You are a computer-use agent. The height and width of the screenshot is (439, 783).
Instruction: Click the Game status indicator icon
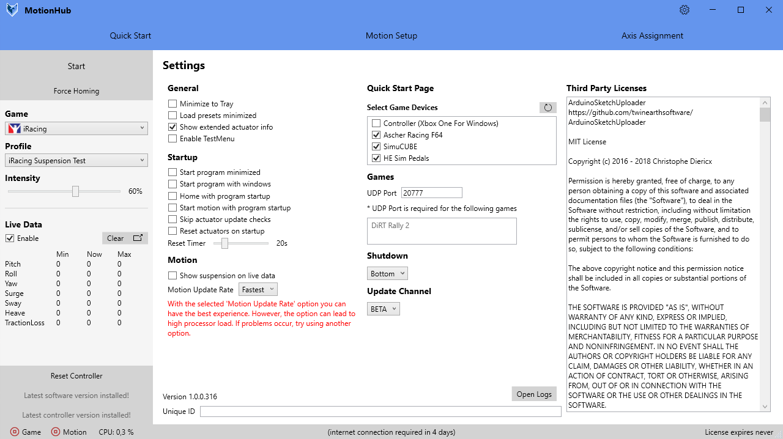coord(15,432)
